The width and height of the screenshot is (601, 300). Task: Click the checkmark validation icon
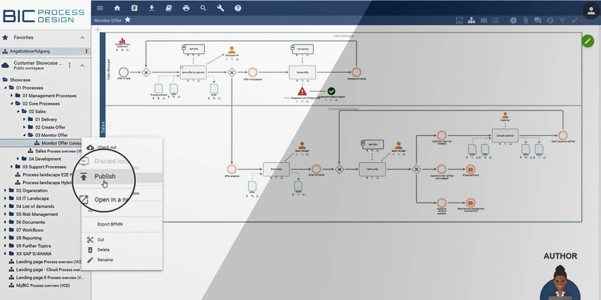pyautogui.click(x=574, y=20)
